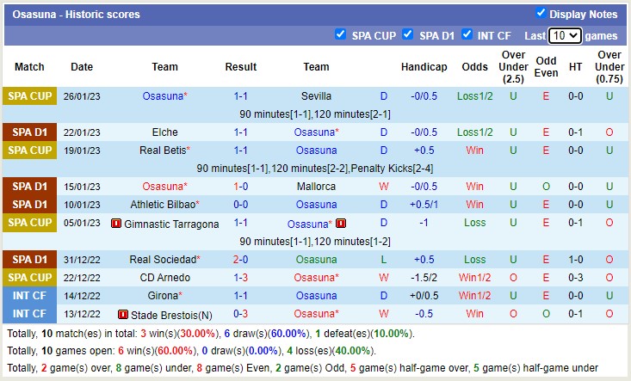Click the 2-0 Real Sociedad result

[x=240, y=260]
